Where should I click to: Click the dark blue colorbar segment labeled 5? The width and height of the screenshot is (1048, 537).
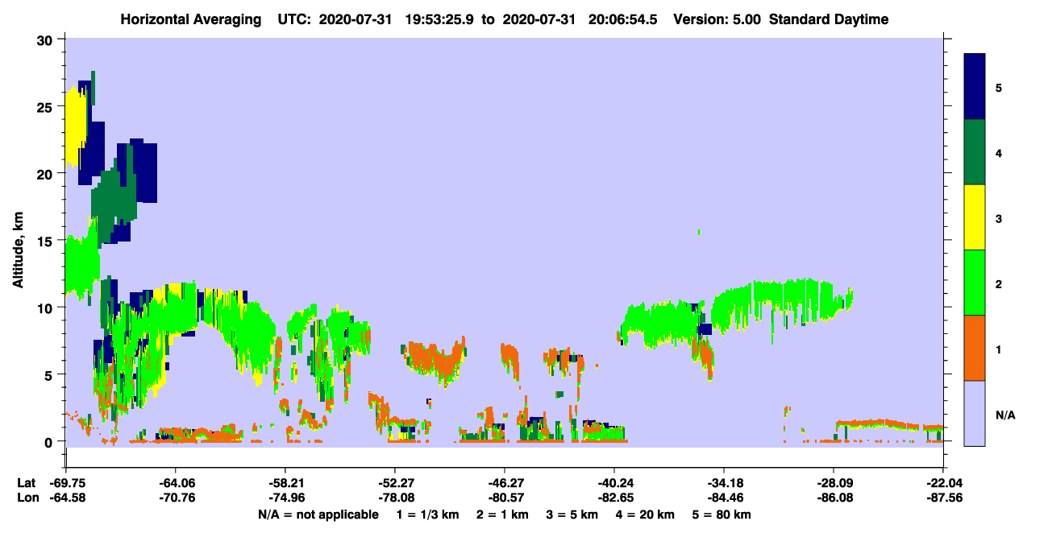(975, 87)
